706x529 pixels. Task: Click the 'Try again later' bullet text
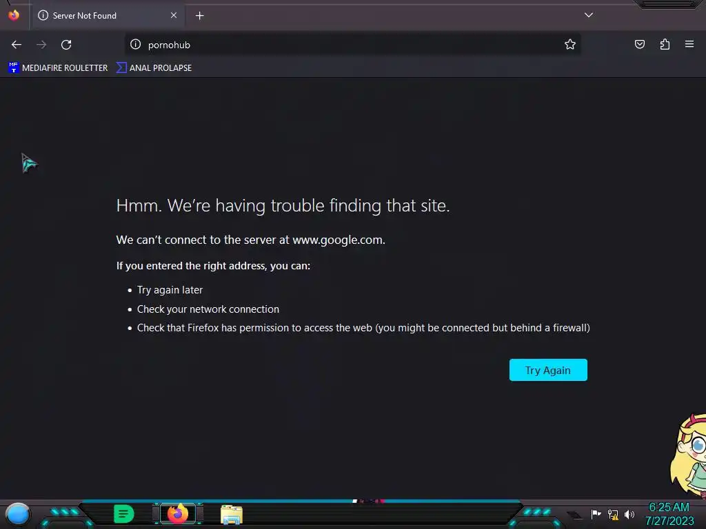pyautogui.click(x=170, y=290)
